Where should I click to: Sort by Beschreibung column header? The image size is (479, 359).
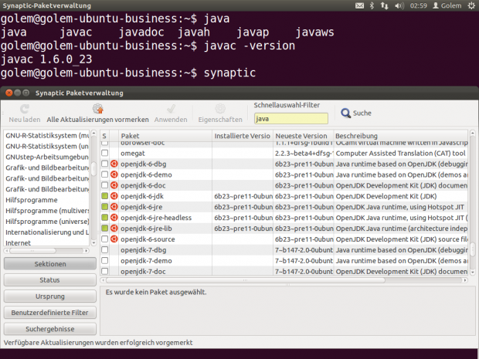pos(400,136)
